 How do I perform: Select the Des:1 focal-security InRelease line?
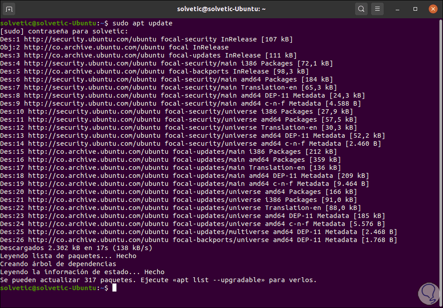(x=146, y=39)
